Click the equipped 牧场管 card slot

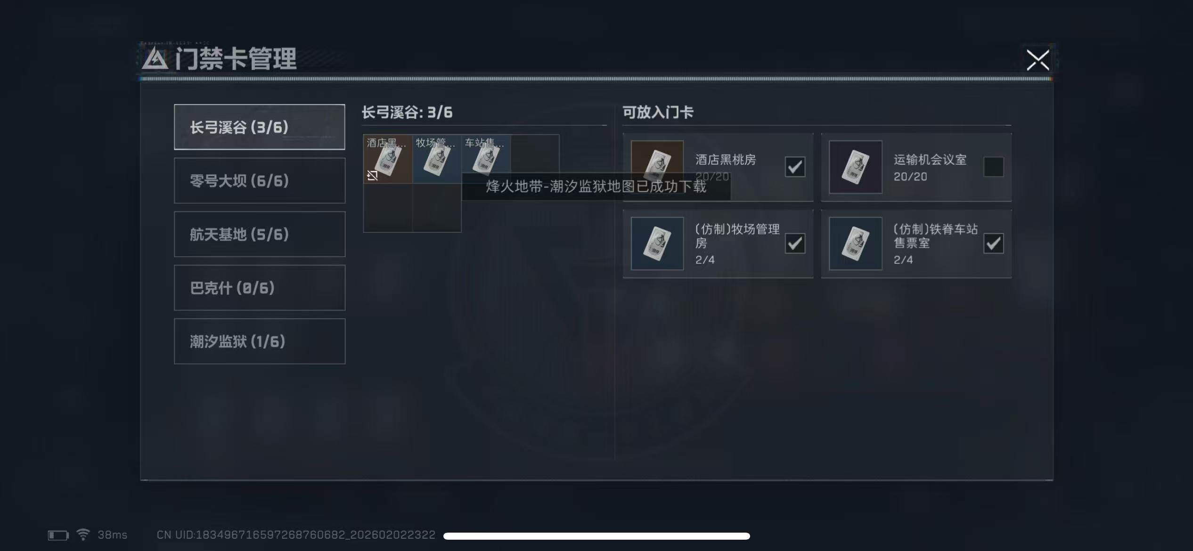point(437,159)
